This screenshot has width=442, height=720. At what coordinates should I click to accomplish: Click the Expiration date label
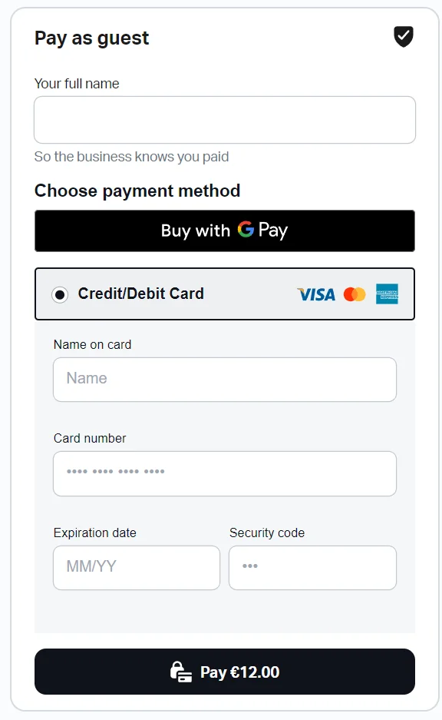[x=95, y=533]
